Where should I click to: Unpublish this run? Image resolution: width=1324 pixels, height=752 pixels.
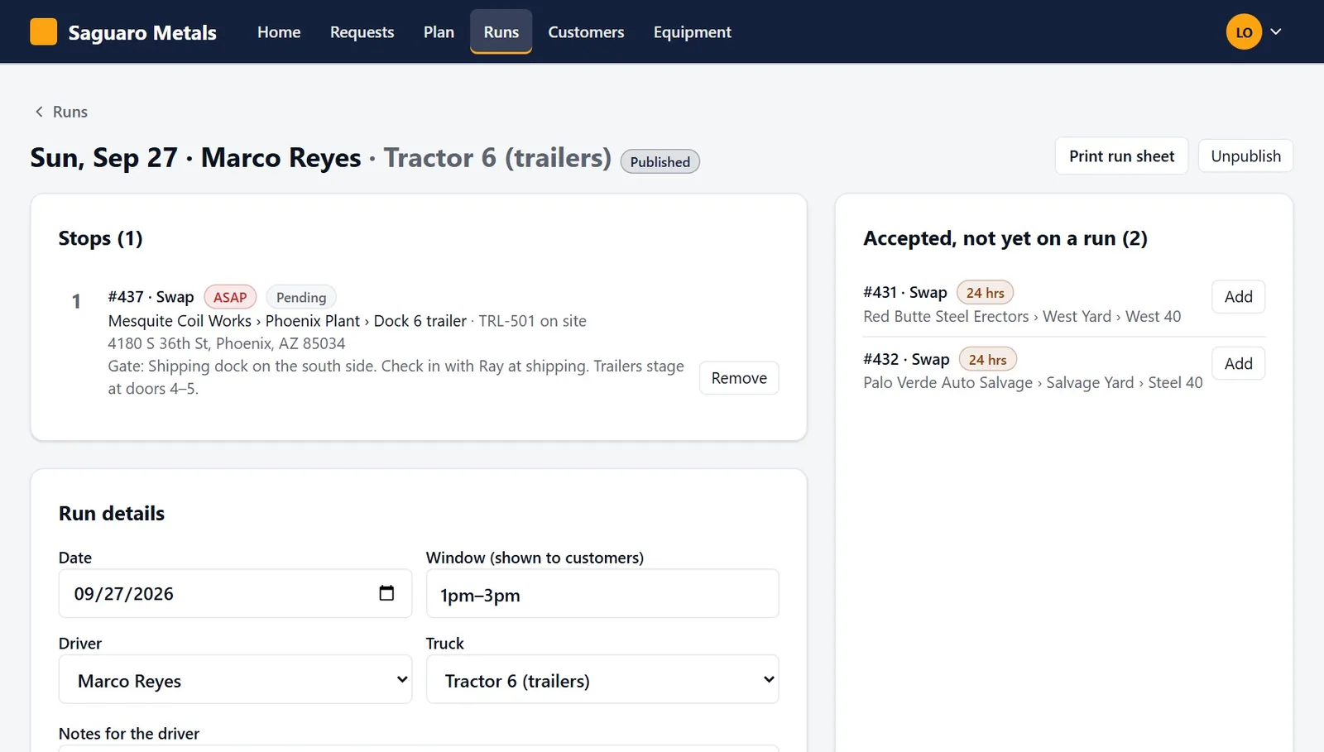1245,156
